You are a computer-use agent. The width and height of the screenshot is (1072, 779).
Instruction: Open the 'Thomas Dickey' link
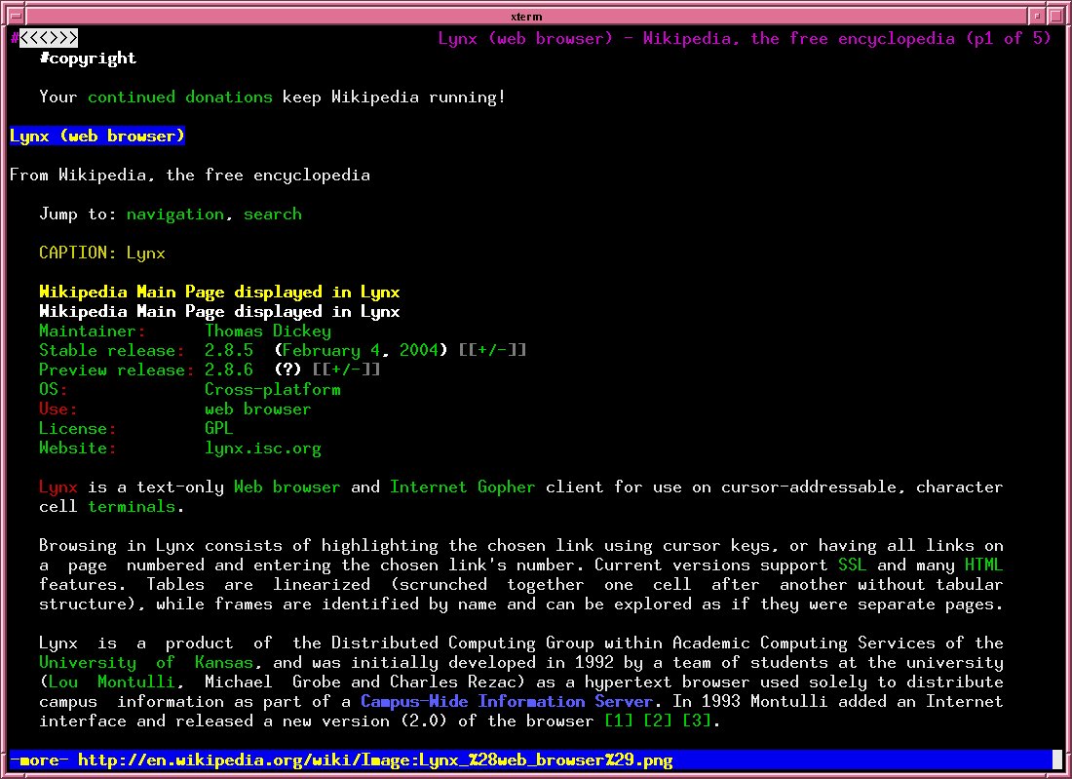pyautogui.click(x=268, y=331)
